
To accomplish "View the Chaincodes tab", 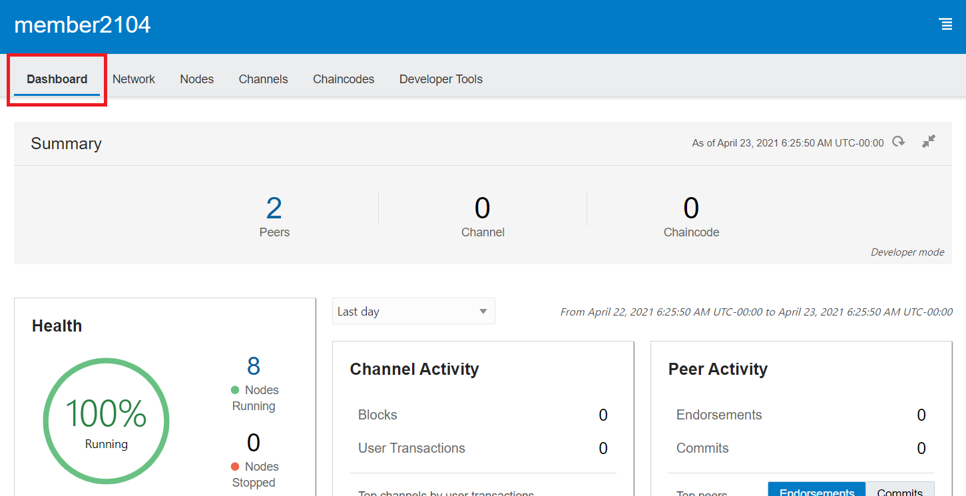I will click(x=344, y=79).
